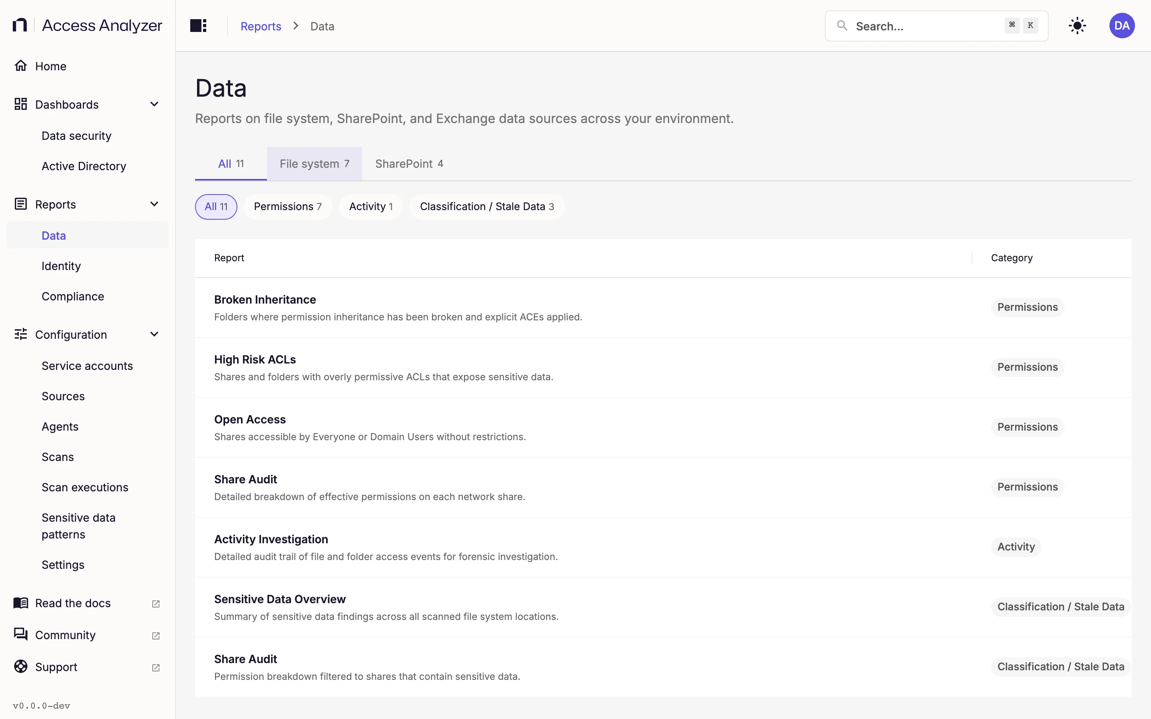
Task: Click the Search input field
Action: pos(936,26)
